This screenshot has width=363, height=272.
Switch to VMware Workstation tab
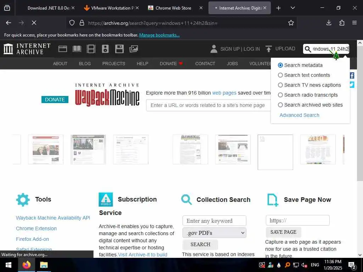point(111,8)
